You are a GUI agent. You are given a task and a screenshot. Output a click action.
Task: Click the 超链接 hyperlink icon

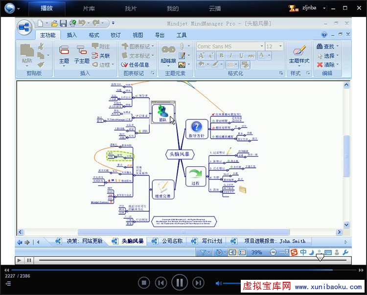tap(168, 51)
